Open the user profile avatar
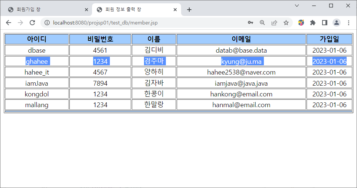 [337, 23]
